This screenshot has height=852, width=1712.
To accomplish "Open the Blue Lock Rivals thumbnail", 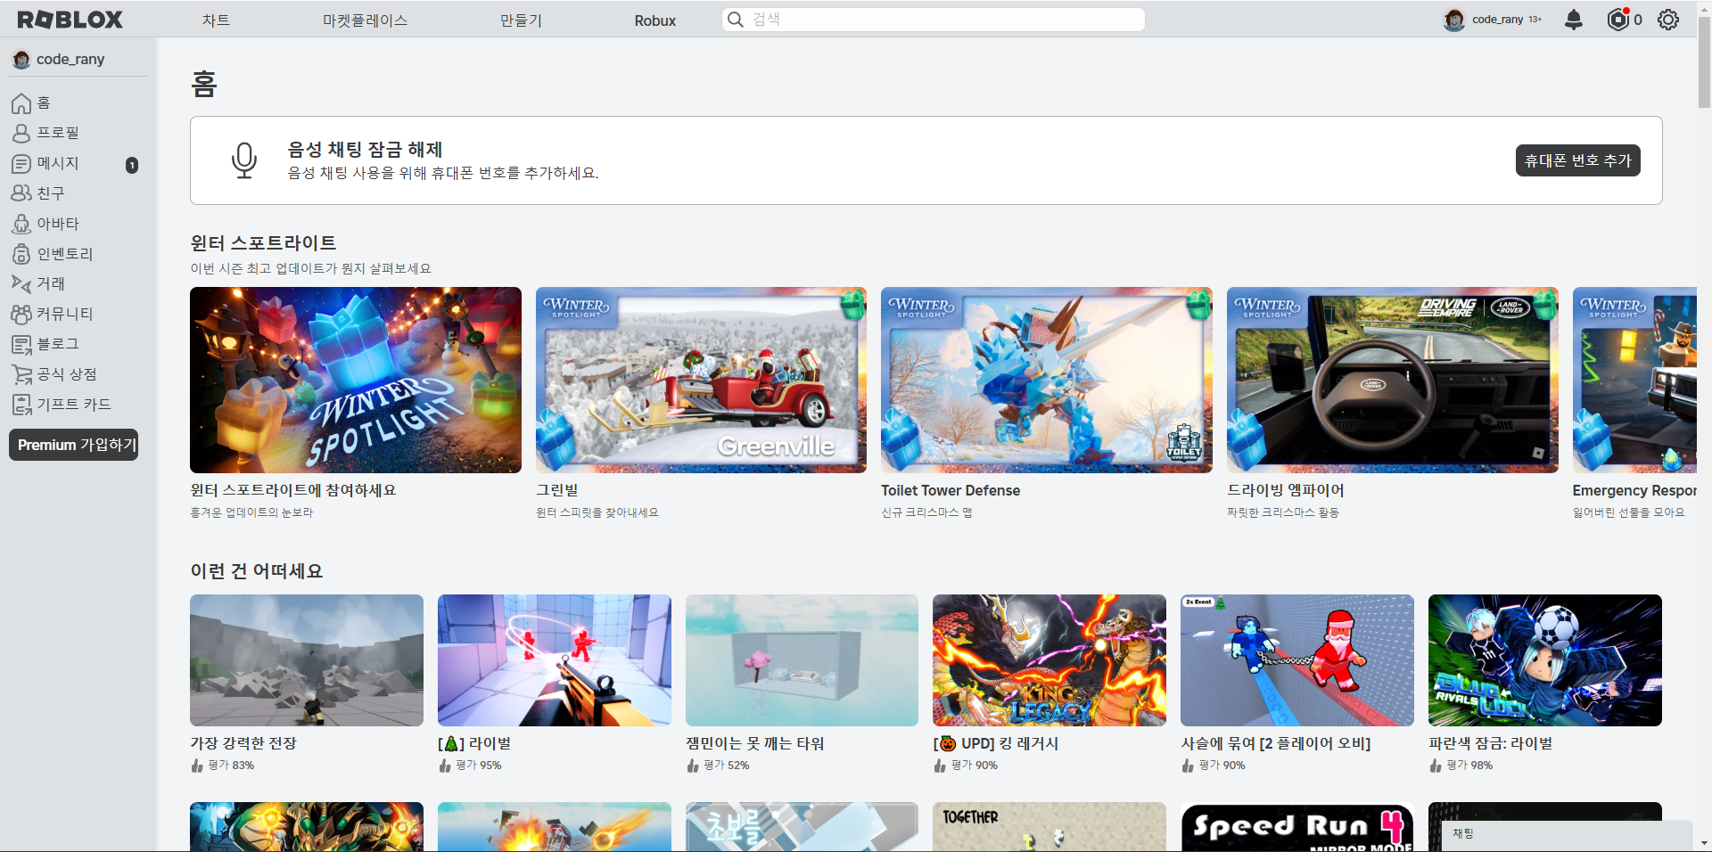I will (1545, 660).
